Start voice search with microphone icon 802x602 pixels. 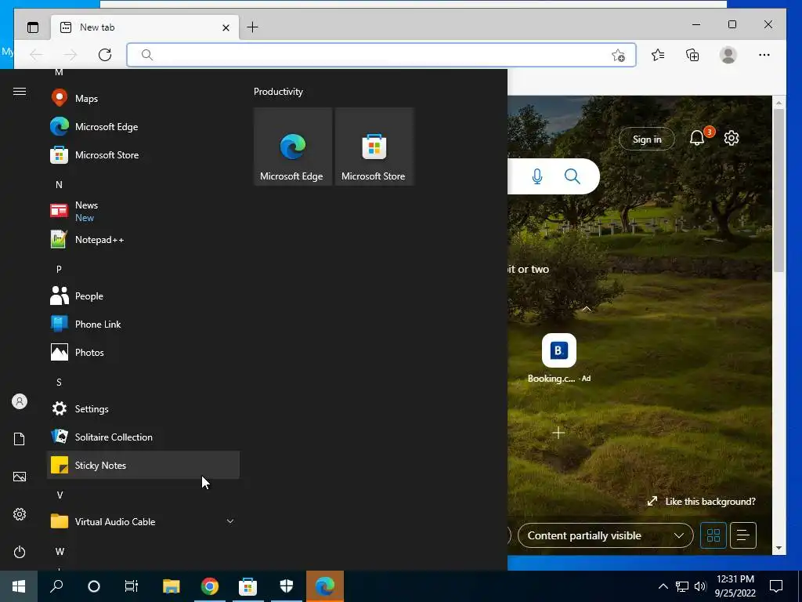click(x=537, y=176)
